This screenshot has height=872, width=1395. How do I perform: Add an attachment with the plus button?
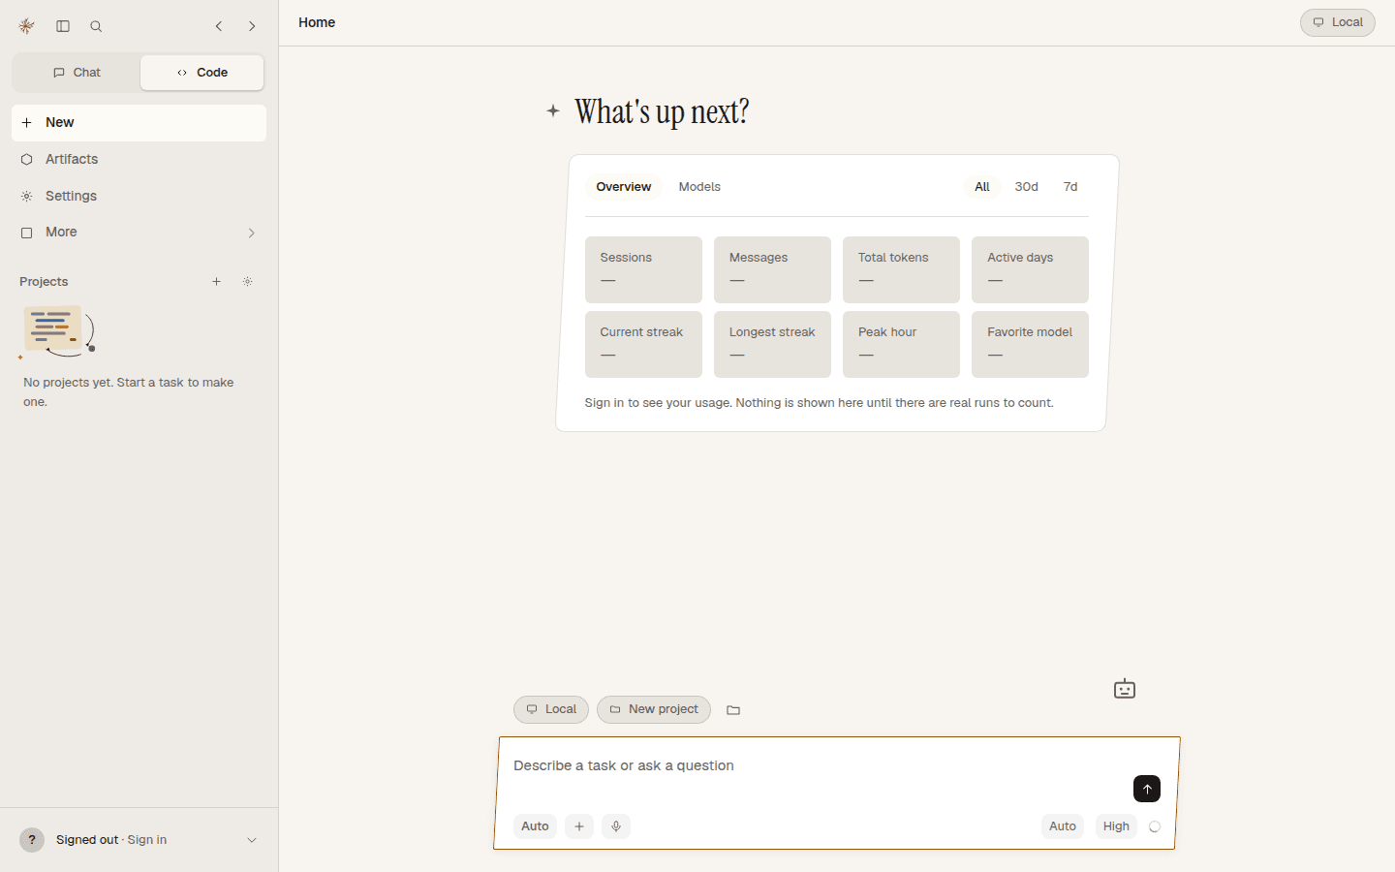click(x=579, y=826)
